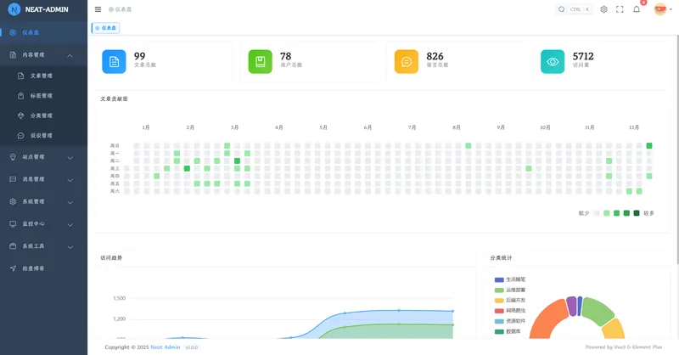The width and height of the screenshot is (679, 355).
Task: Click the NEAT-ADMIN logo icon
Action: [x=14, y=9]
